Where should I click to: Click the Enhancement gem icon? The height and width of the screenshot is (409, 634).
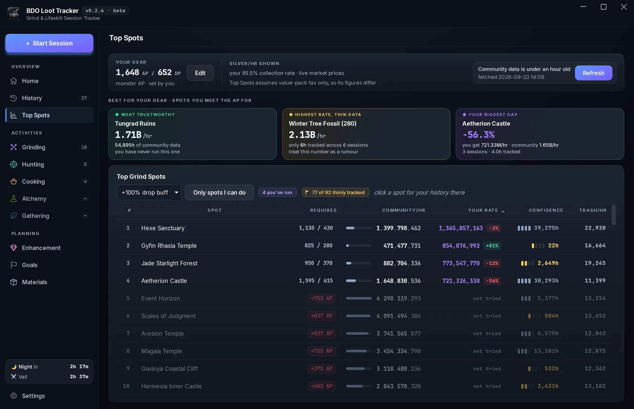[14, 248]
